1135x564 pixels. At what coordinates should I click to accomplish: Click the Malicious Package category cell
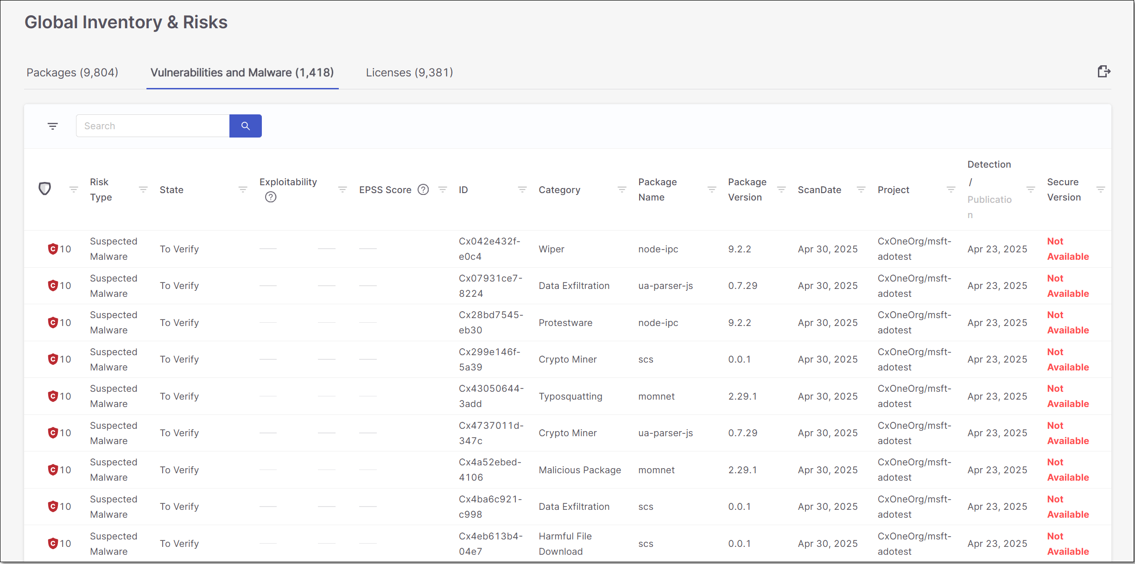580,470
